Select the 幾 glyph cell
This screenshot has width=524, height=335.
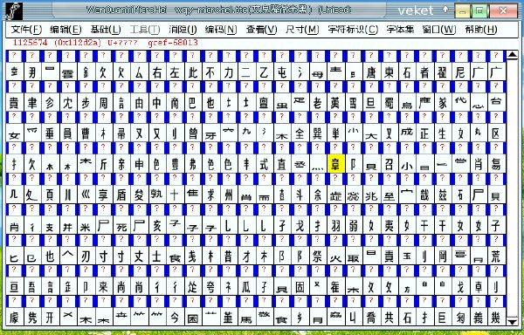[496, 318]
